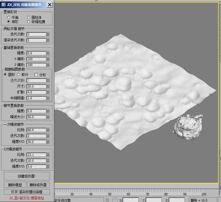The height and width of the screenshot is (202, 221).
Task: Open the ZX_哲v新汉化 博客地址 link
Action: pos(27,198)
